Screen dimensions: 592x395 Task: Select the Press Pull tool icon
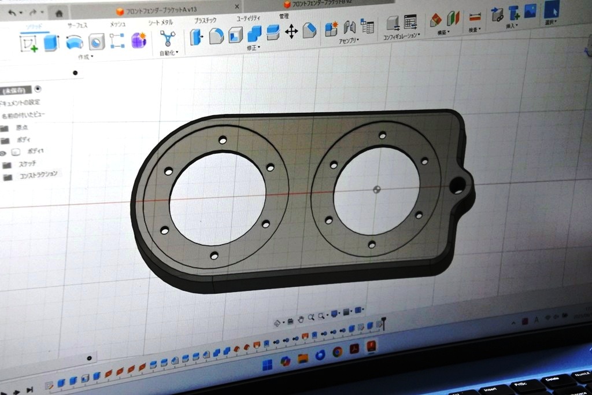[x=197, y=37]
